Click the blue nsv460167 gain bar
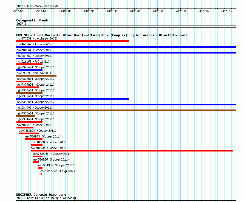This screenshot has width=244, height=202. (x=126, y=47)
